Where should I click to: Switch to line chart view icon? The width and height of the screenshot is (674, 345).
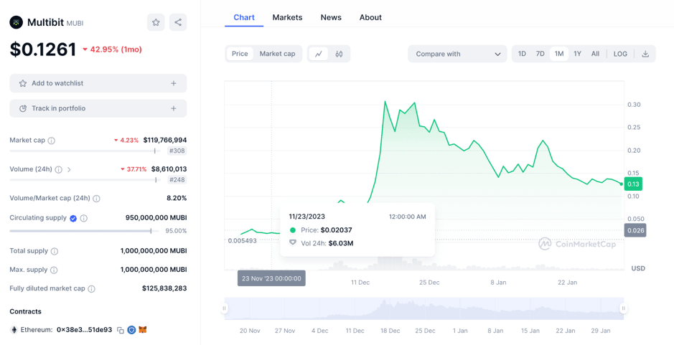click(x=319, y=54)
